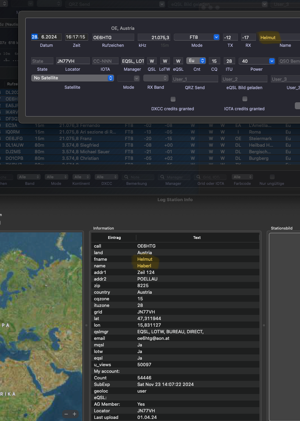The width and height of the screenshot is (300, 421).
Task: Click the magnifier in the Bemerkung filter
Action: 126,177
